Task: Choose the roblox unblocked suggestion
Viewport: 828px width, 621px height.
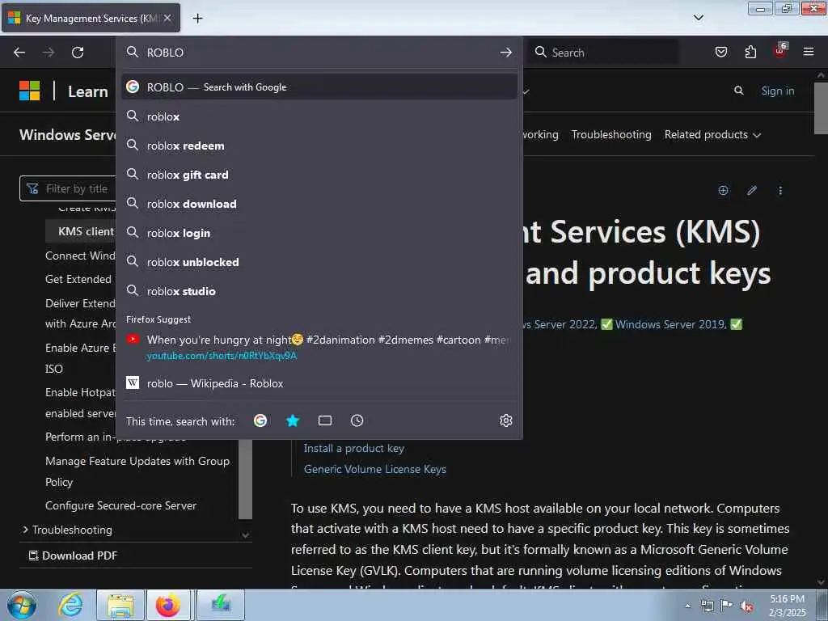Action: [x=319, y=262]
